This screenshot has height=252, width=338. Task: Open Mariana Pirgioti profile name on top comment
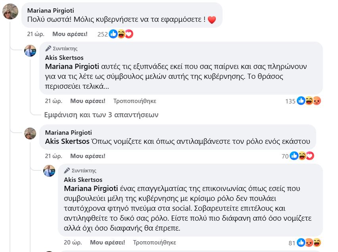[x=50, y=11]
